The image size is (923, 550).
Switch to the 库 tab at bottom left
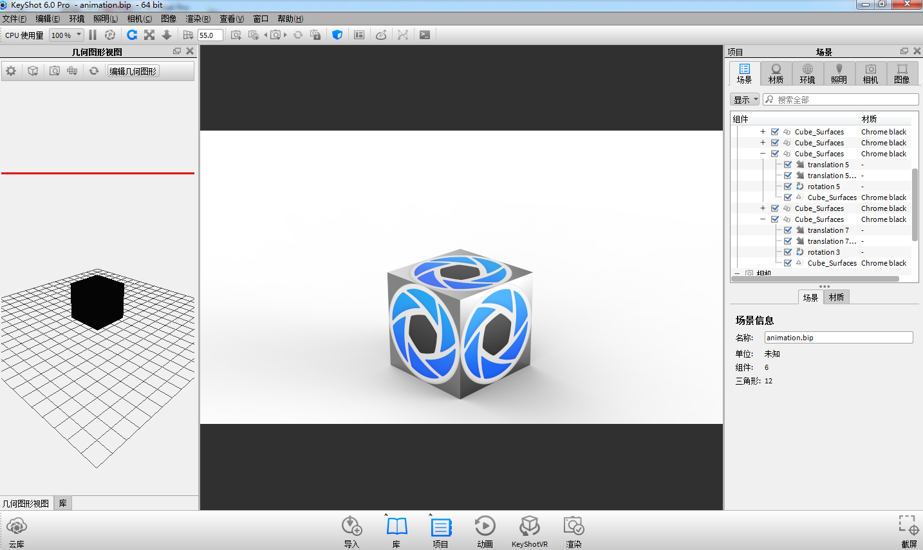63,503
